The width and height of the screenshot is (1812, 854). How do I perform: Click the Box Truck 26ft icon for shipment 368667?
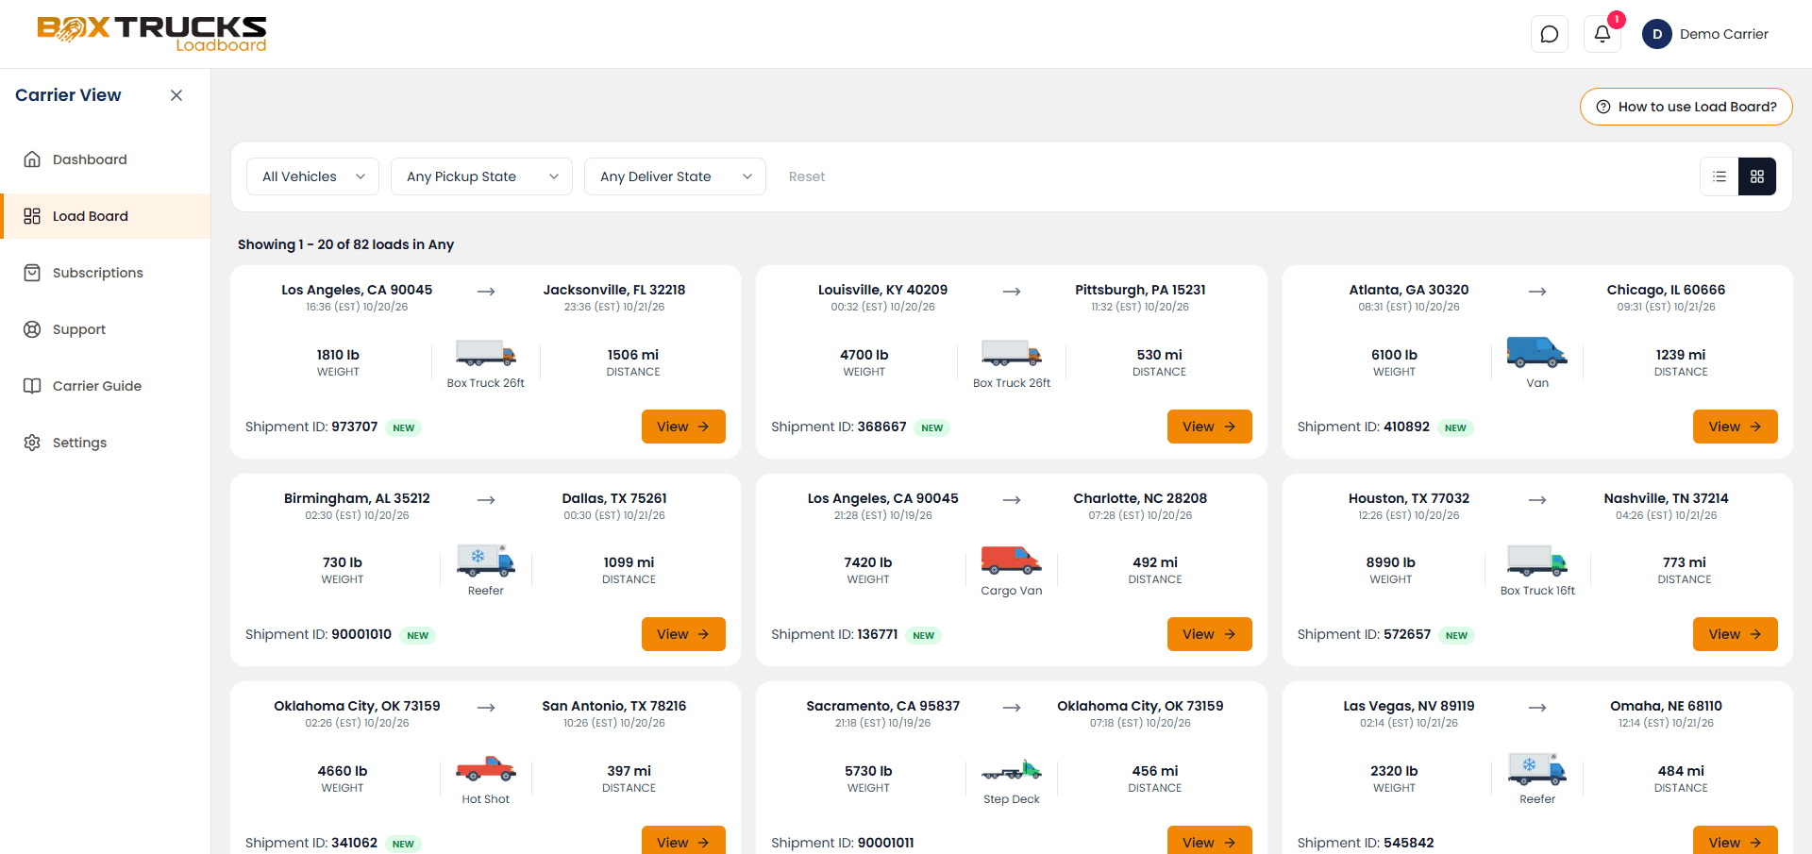[1012, 353]
